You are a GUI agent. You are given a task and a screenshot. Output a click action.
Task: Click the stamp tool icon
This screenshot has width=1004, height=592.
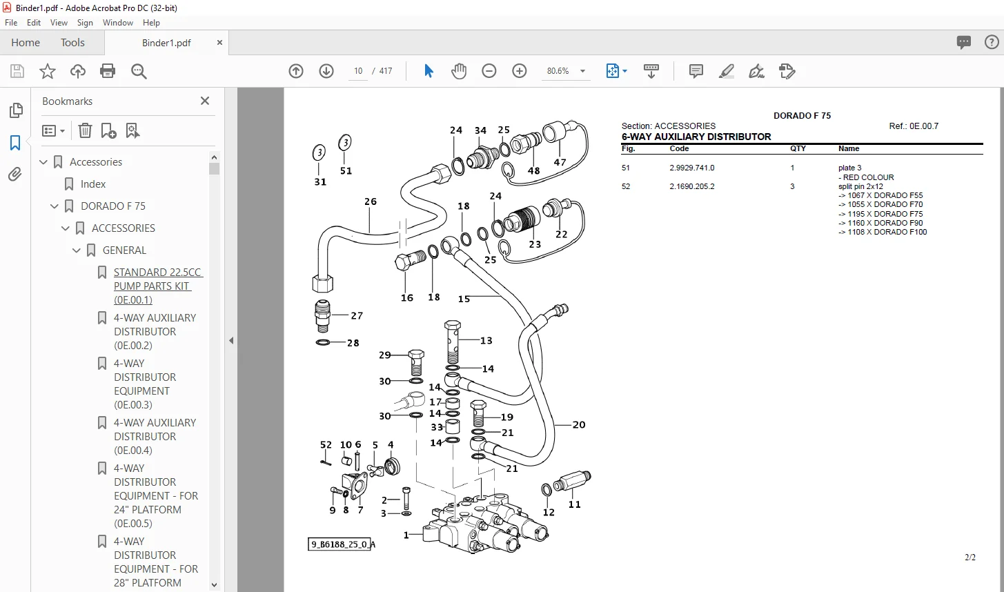coord(787,71)
